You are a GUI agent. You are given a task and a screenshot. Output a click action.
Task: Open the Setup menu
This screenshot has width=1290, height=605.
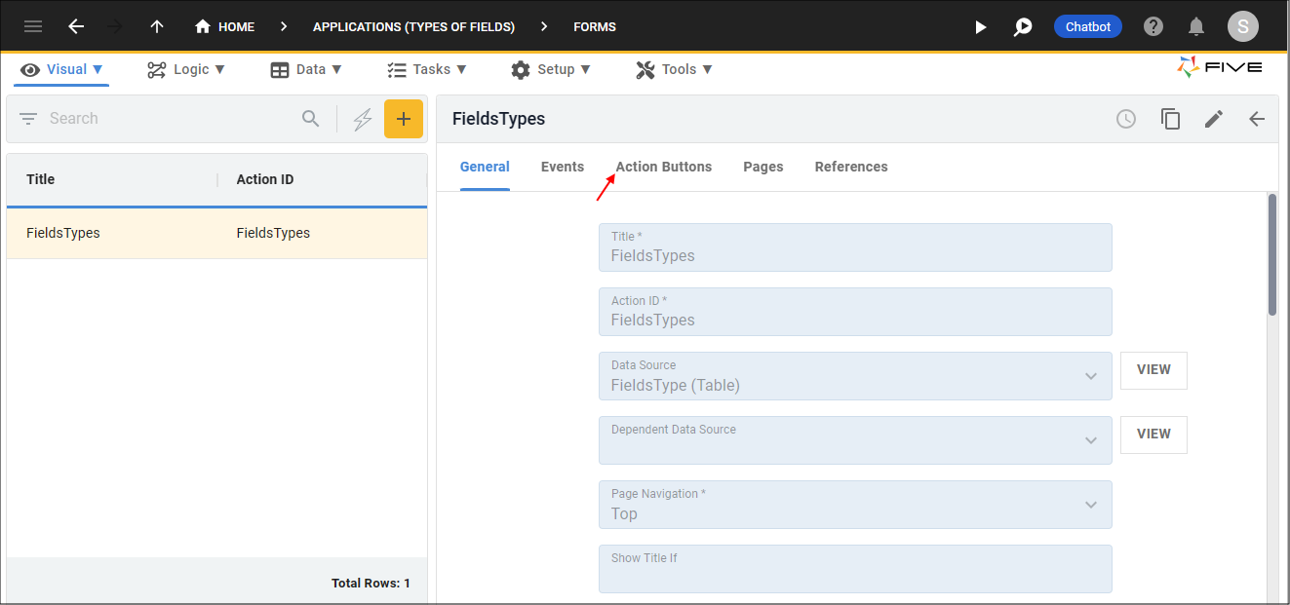pyautogui.click(x=551, y=69)
